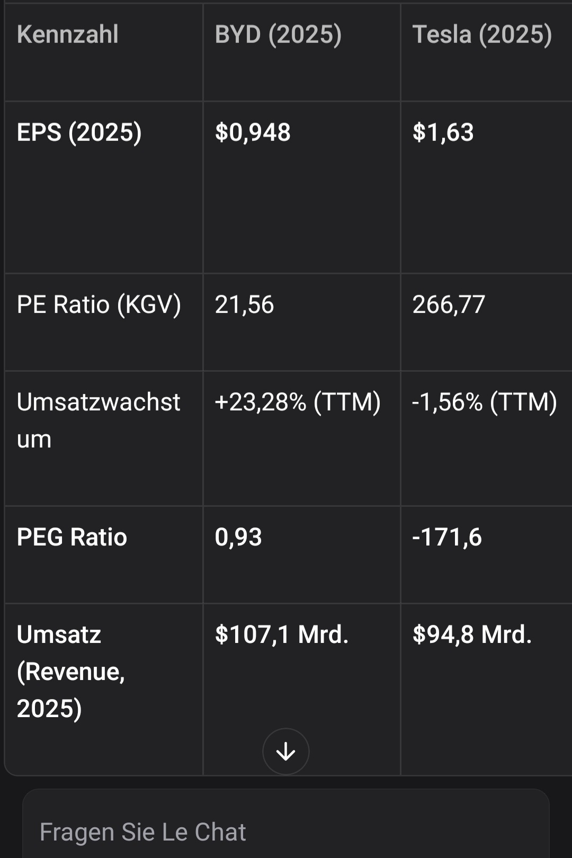The width and height of the screenshot is (572, 858).
Task: Click BYD's revenue value $107,1 Mrd.
Action: (x=282, y=634)
